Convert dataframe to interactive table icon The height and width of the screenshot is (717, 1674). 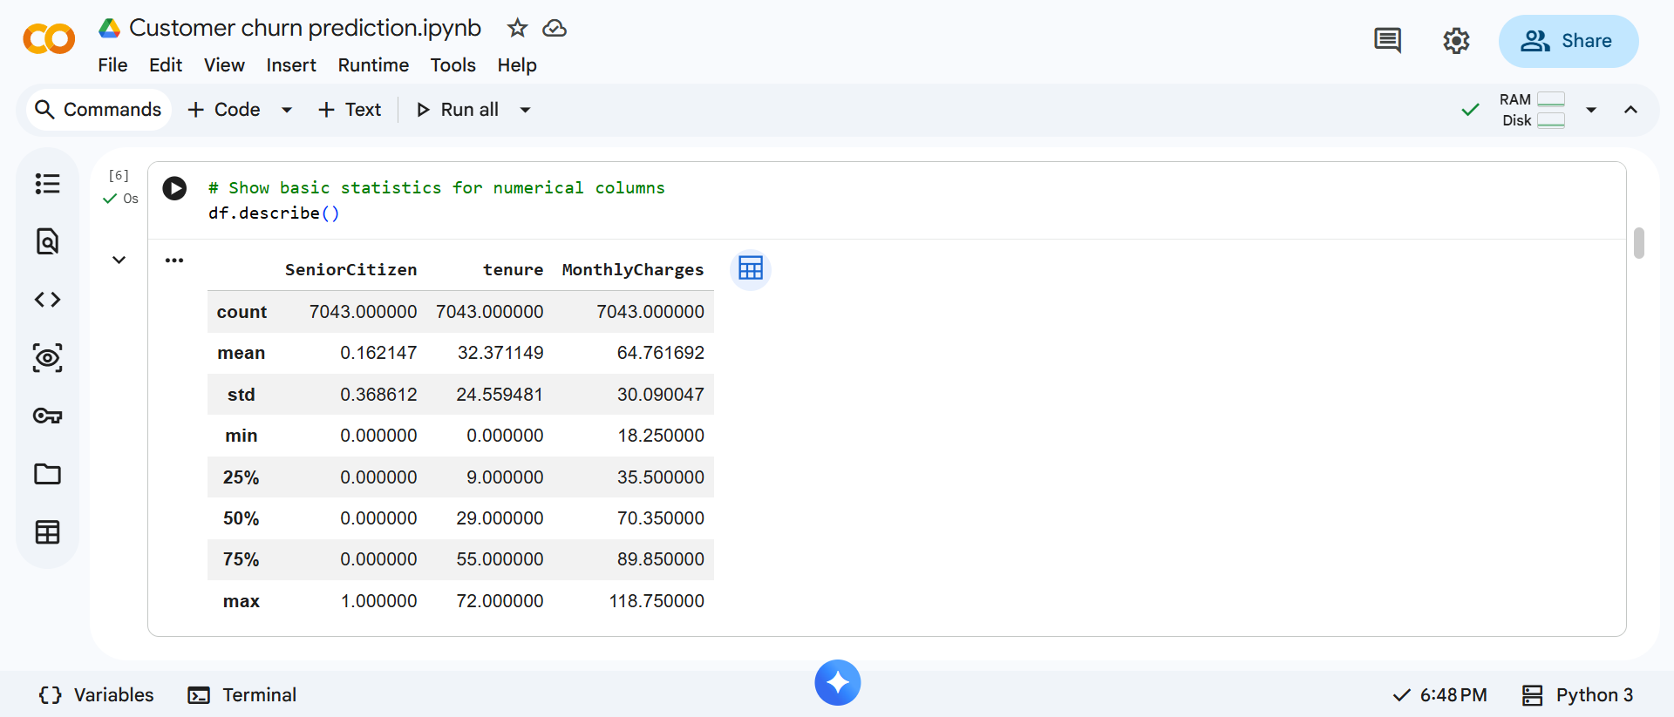pyautogui.click(x=750, y=268)
